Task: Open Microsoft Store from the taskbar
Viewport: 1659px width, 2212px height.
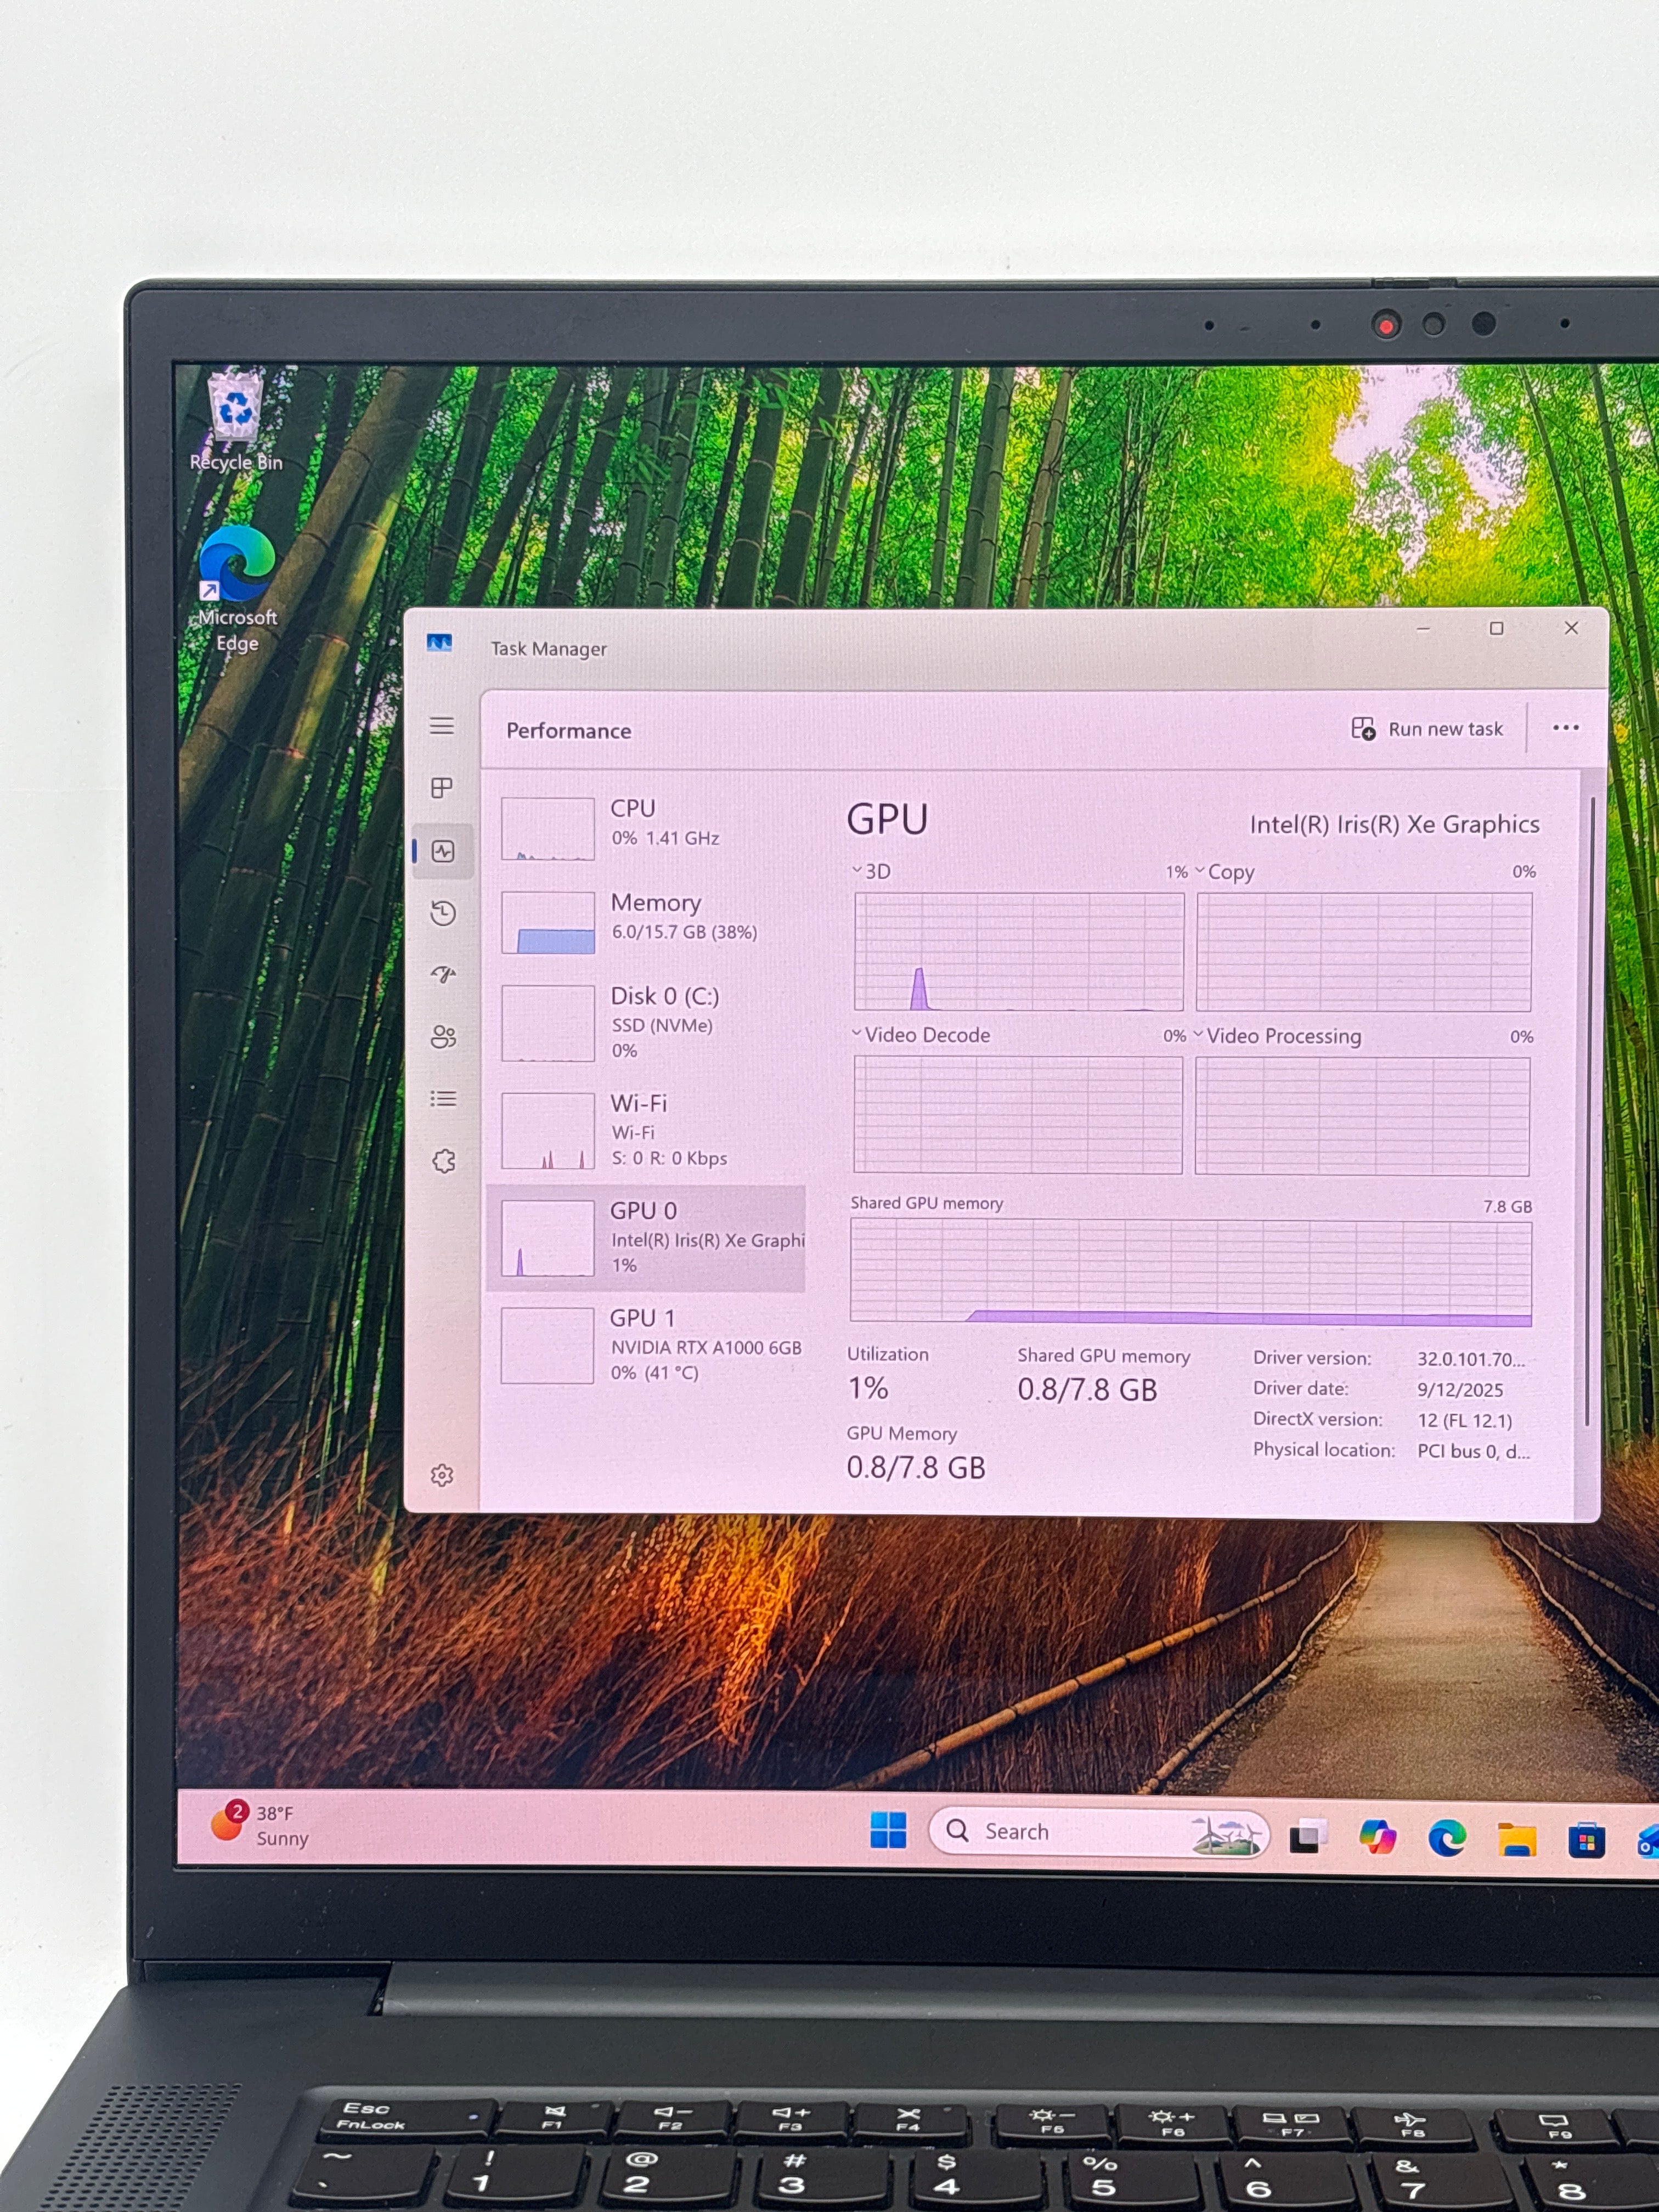Action: pos(1586,1841)
